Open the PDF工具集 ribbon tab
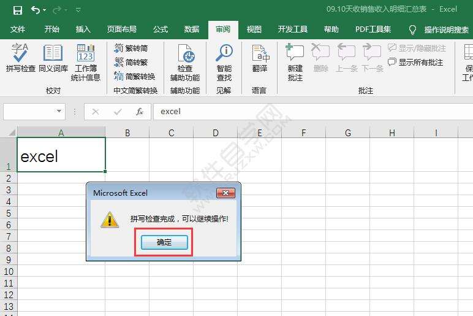This screenshot has width=473, height=316. pos(373,29)
